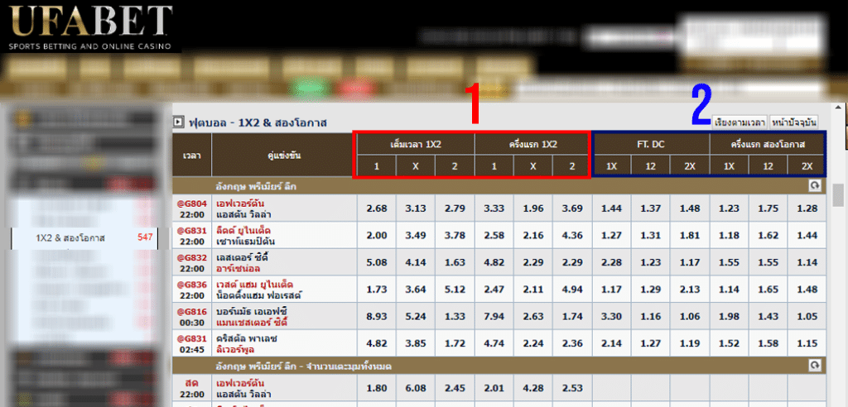Click the เอฟเวอร์ตัน team name at @G804
Image resolution: width=848 pixels, height=407 pixels.
coord(240,203)
